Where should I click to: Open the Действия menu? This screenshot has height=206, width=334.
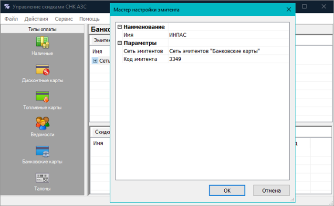click(x=36, y=19)
